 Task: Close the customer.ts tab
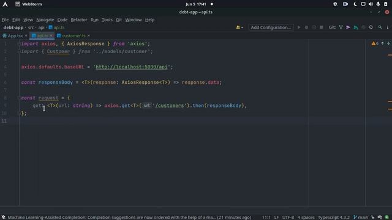88,35
